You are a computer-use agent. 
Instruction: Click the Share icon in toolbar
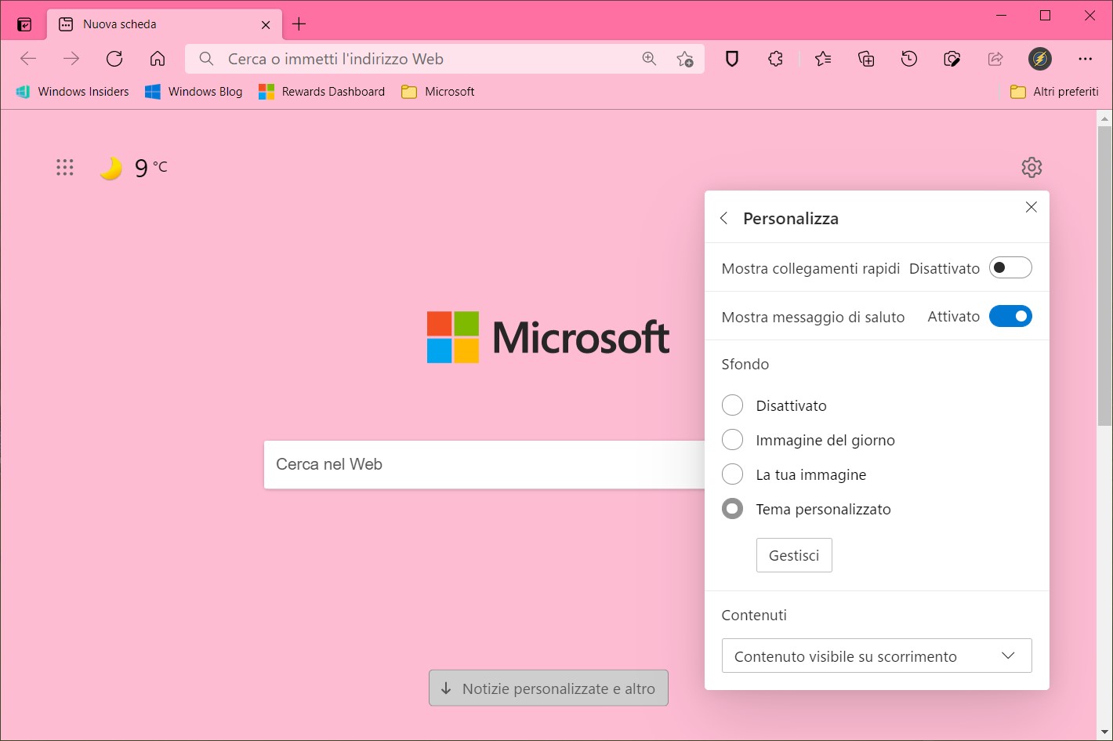[995, 59]
